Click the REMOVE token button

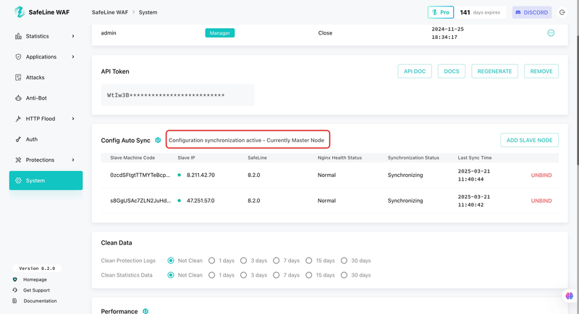pos(541,71)
